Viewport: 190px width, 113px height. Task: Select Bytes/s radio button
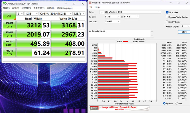click(164, 103)
